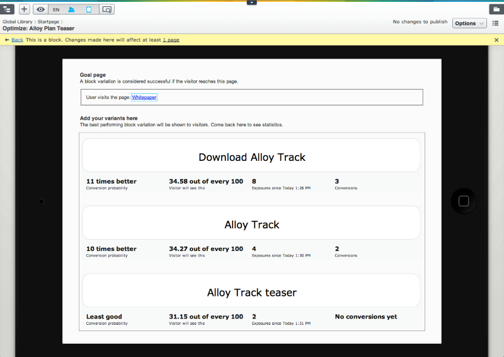504x357 pixels.
Task: Select the Alloy Track teaser variant
Action: (x=251, y=293)
